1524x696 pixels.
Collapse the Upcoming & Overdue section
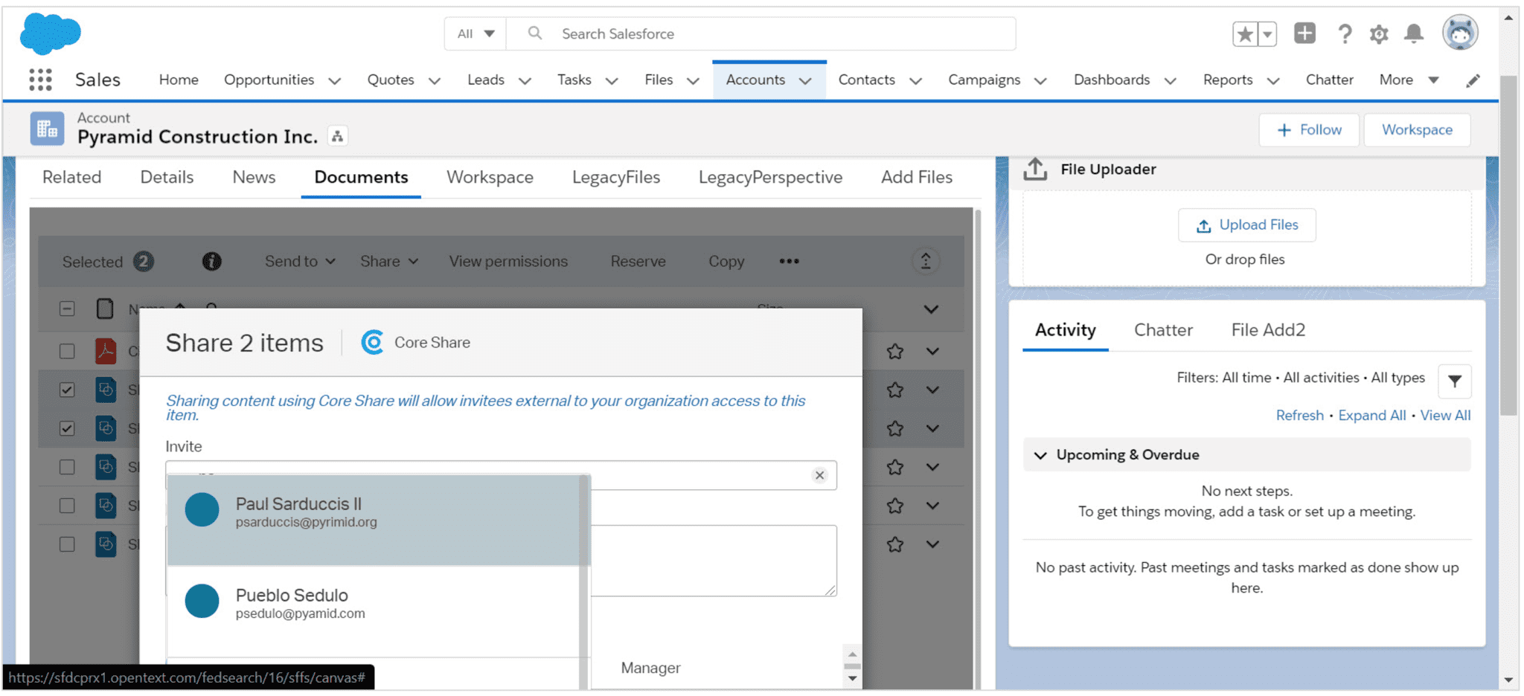(x=1040, y=454)
